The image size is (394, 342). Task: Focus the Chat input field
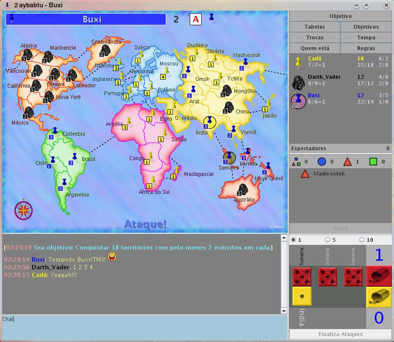pos(145,327)
